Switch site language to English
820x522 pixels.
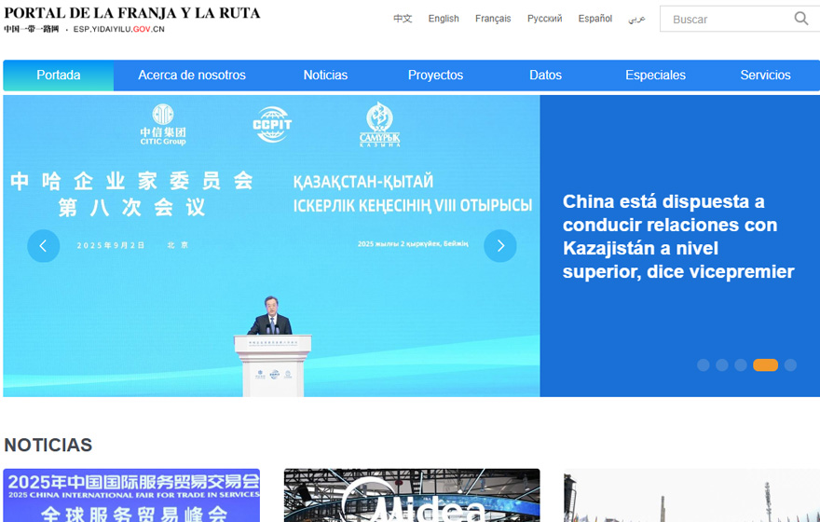click(444, 19)
